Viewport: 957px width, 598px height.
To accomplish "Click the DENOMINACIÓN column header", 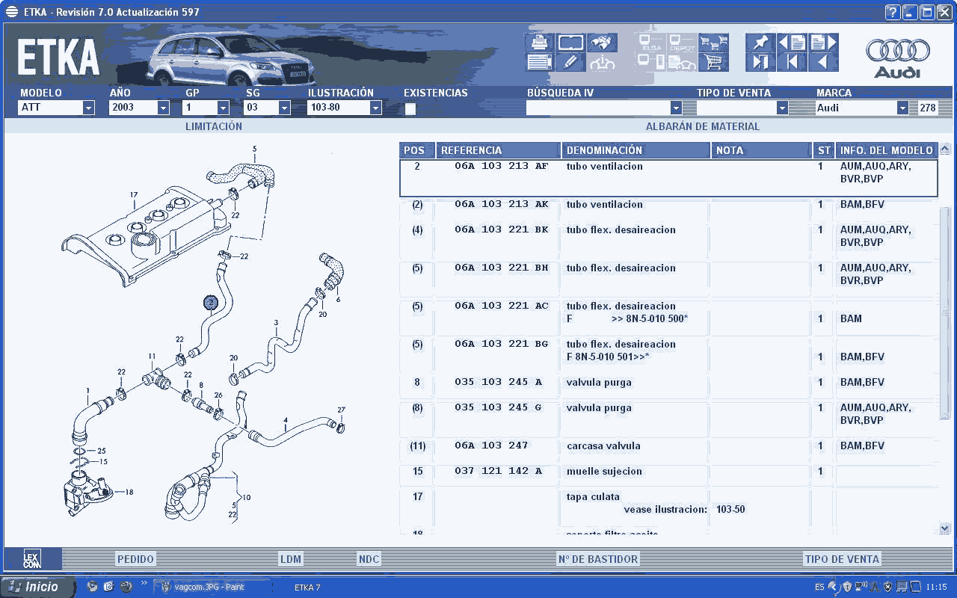I will point(636,150).
